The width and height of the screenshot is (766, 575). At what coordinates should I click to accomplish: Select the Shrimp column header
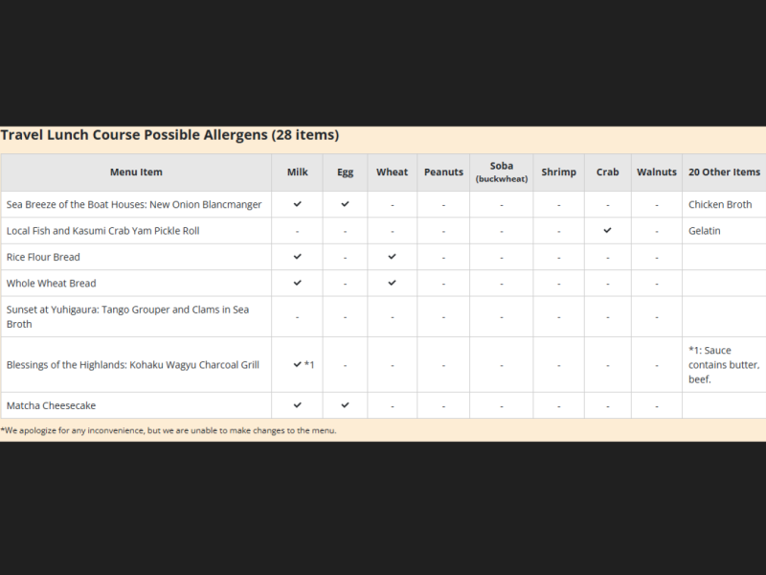pos(559,172)
